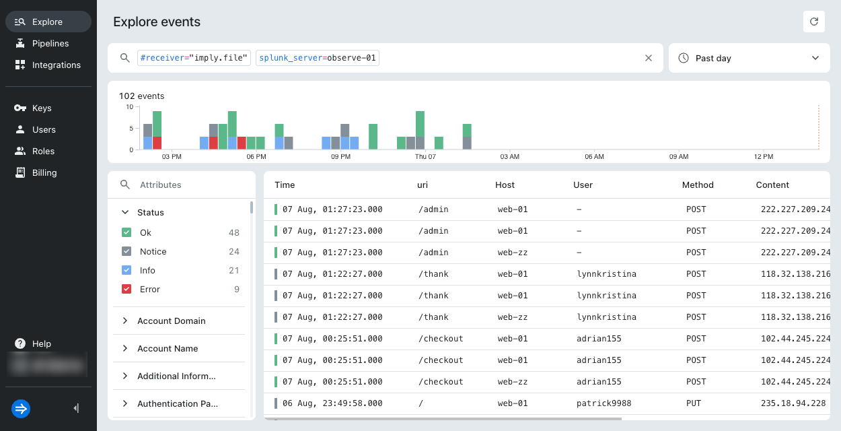Click the Error count 9
The image size is (841, 431).
click(237, 289)
